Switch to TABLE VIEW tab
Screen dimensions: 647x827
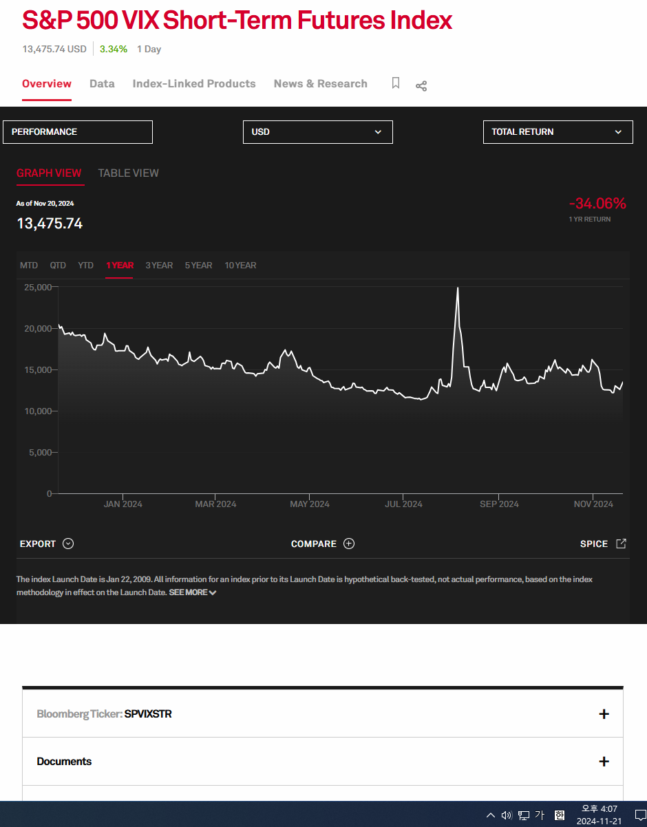128,173
